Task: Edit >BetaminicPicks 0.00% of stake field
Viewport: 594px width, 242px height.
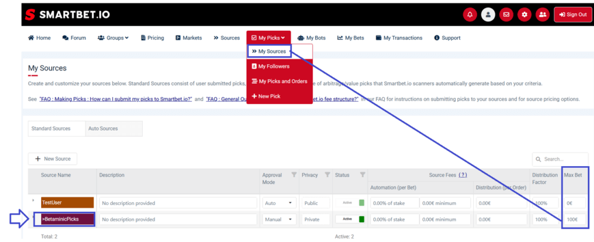Action: pos(394,219)
